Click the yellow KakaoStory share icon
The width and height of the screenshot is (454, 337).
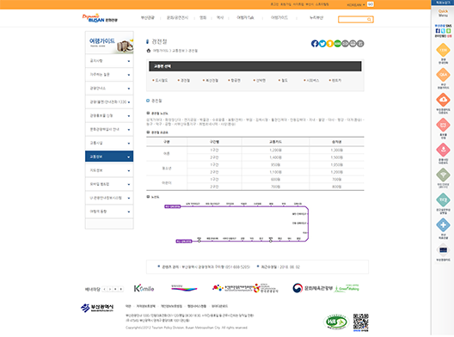330,44
